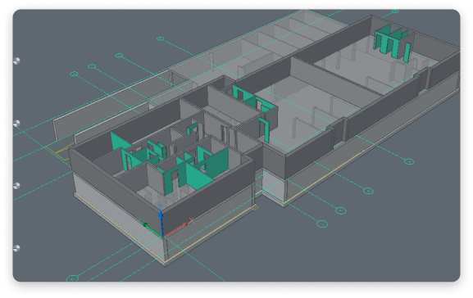Image resolution: width=473 pixels, height=298 pixels.
Task: Pick the grid bubble cut off by the bottom edge
Action: click(72, 278)
